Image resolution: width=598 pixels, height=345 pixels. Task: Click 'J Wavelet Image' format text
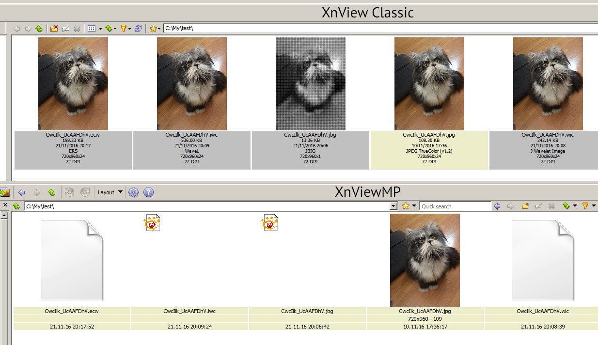click(548, 151)
